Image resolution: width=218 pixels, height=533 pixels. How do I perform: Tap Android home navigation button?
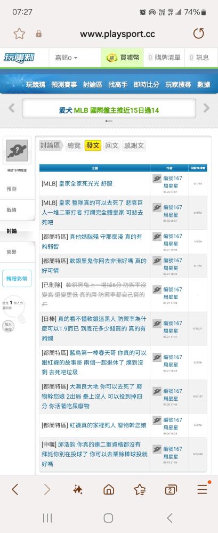click(109, 518)
